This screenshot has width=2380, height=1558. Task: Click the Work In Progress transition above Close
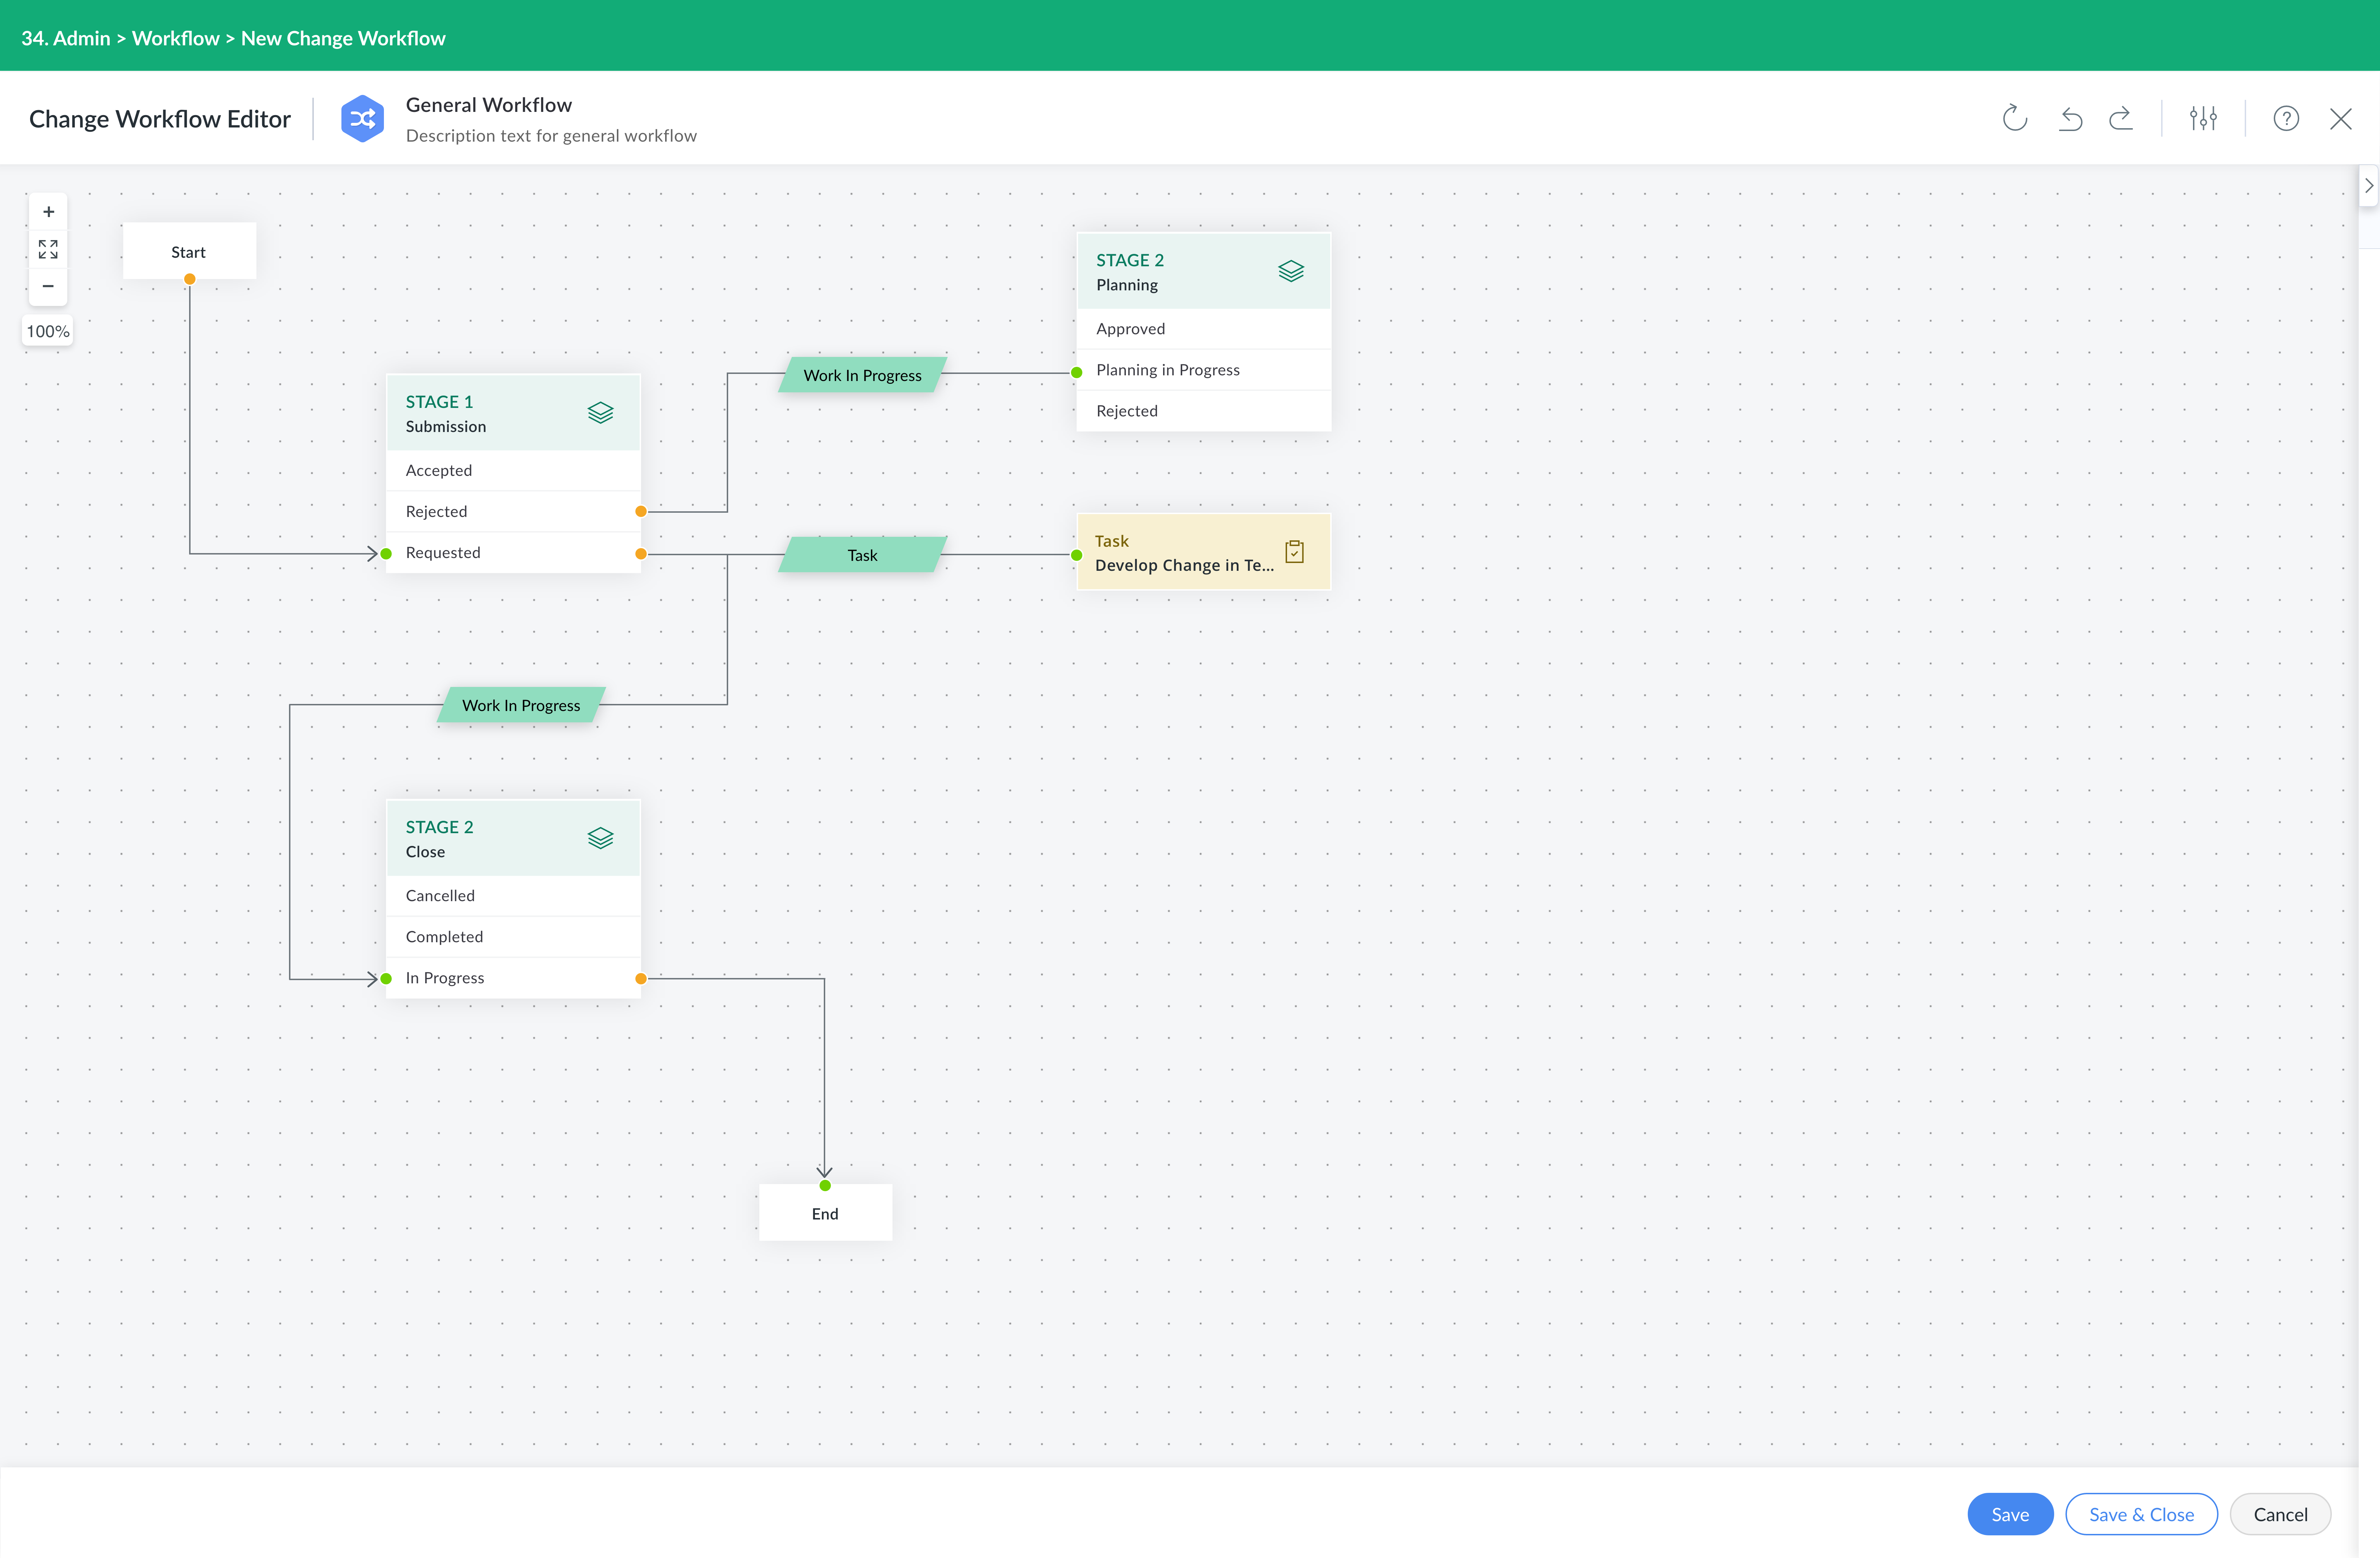521,705
